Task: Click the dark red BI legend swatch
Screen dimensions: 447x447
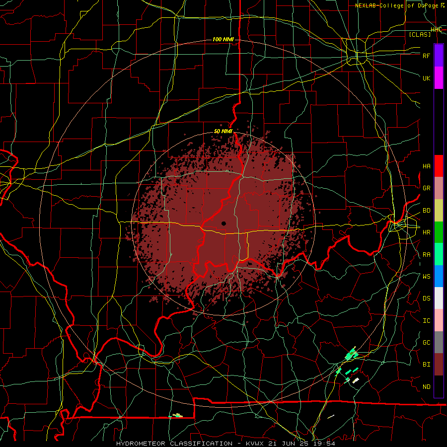Action: (x=439, y=365)
